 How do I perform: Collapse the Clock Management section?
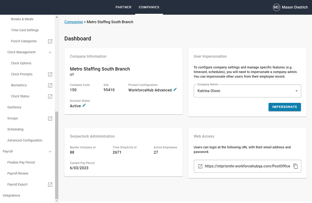[50, 52]
